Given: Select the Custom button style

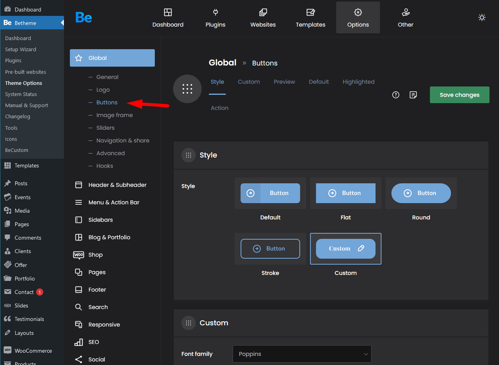Looking at the screenshot, I should point(346,249).
